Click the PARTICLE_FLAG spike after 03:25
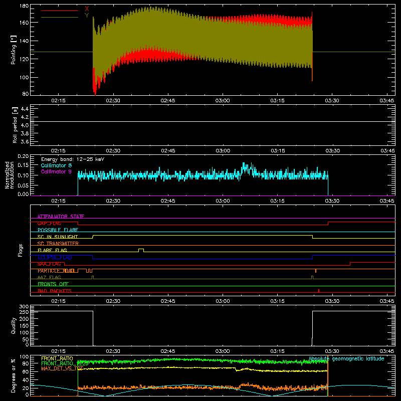This screenshot has width=401, height=401. click(316, 271)
